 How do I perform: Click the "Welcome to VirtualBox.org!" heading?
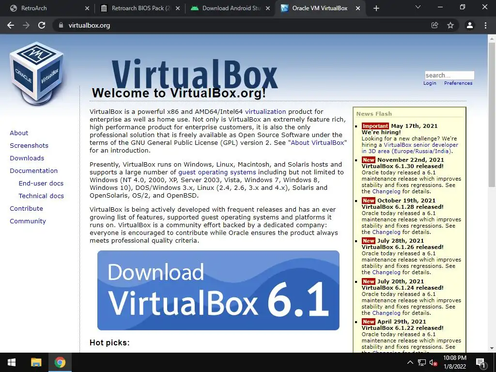179,93
